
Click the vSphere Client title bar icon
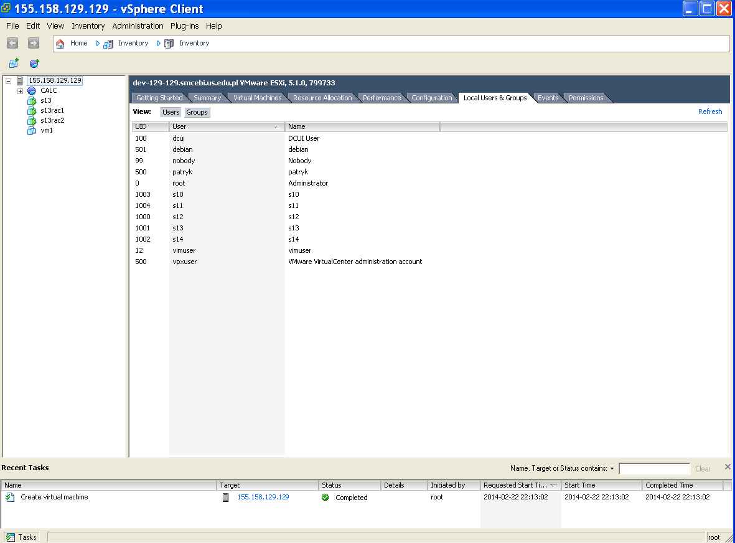(x=6, y=9)
